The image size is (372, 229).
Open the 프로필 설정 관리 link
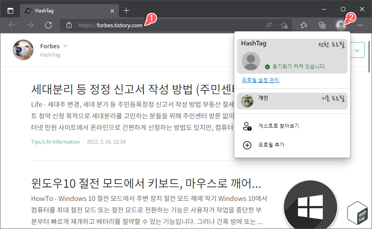[260, 80]
